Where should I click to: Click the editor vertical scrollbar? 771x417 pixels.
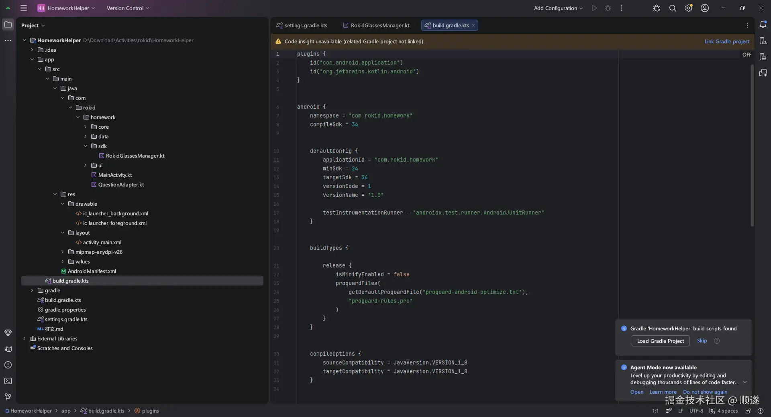[752, 144]
